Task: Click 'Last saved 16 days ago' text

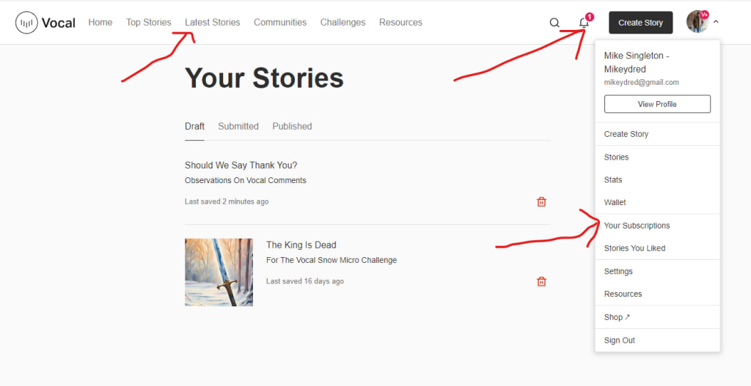Action: [305, 281]
